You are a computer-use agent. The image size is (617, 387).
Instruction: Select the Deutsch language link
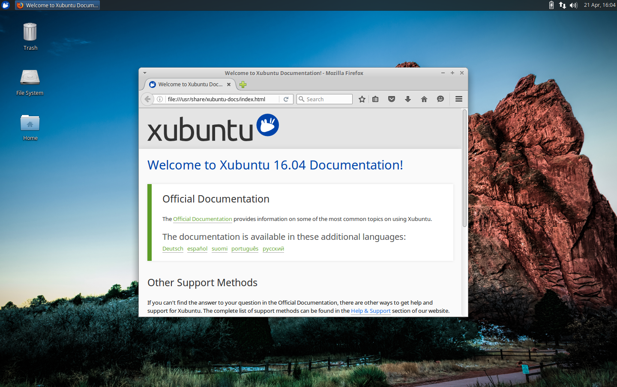(x=173, y=248)
